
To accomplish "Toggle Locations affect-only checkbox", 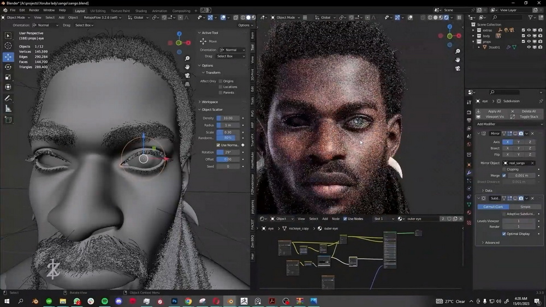I will [x=221, y=87].
